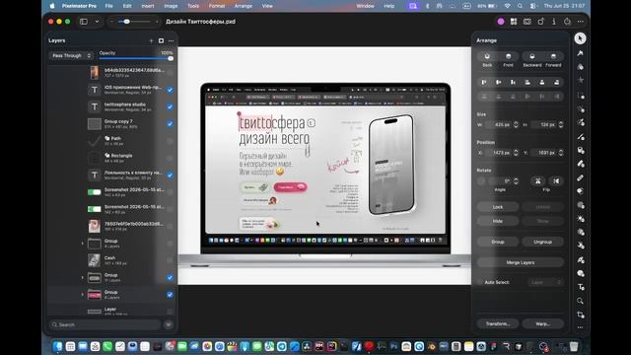
Task: Toggle the Auto Select checkbox
Action: click(480, 282)
